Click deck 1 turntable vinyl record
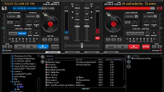Image resolution: width=164 pixels, height=92 pixels. (x=50, y=24)
